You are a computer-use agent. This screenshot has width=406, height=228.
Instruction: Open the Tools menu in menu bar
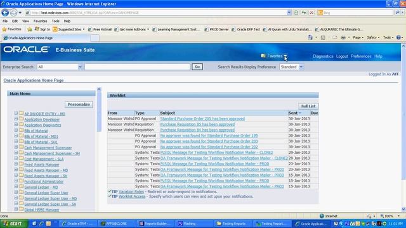(55, 21)
